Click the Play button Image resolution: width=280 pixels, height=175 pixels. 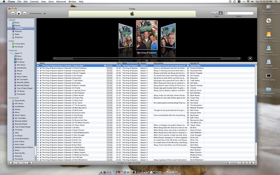(x=19, y=13)
